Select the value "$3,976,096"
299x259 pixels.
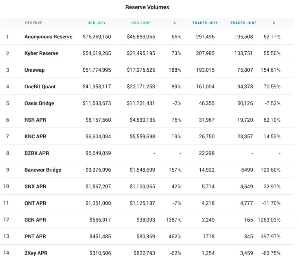coord(98,170)
